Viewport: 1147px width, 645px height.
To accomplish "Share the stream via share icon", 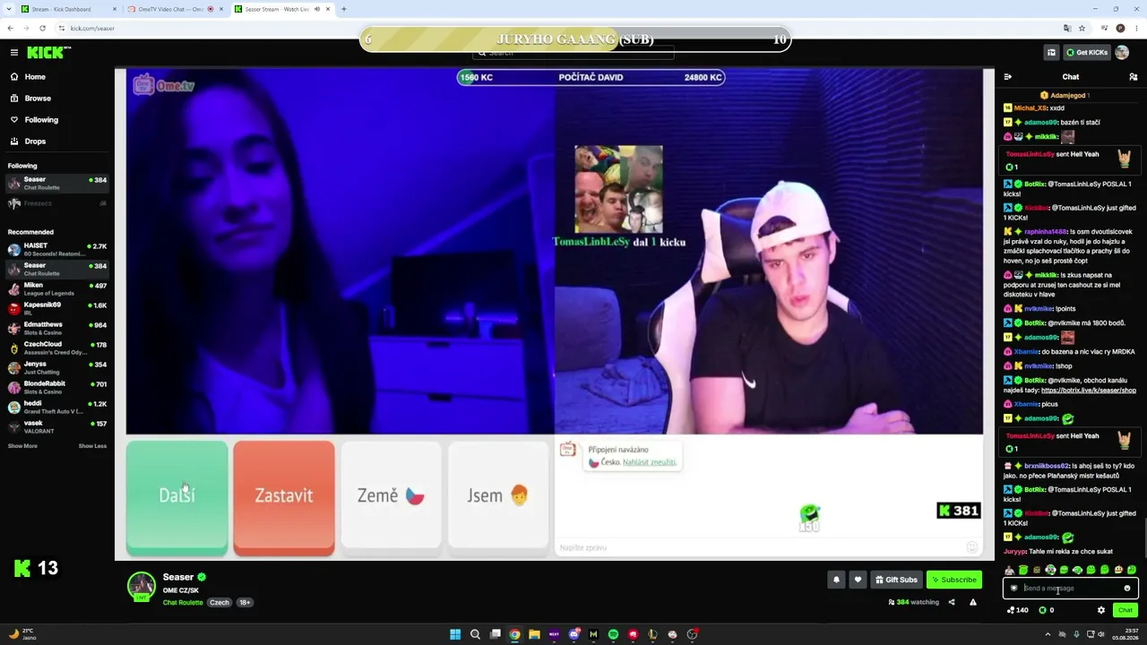I will [x=952, y=602].
